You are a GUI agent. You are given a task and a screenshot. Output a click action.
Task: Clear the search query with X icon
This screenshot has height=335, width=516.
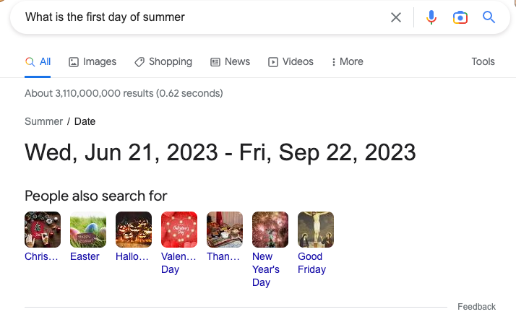(396, 17)
